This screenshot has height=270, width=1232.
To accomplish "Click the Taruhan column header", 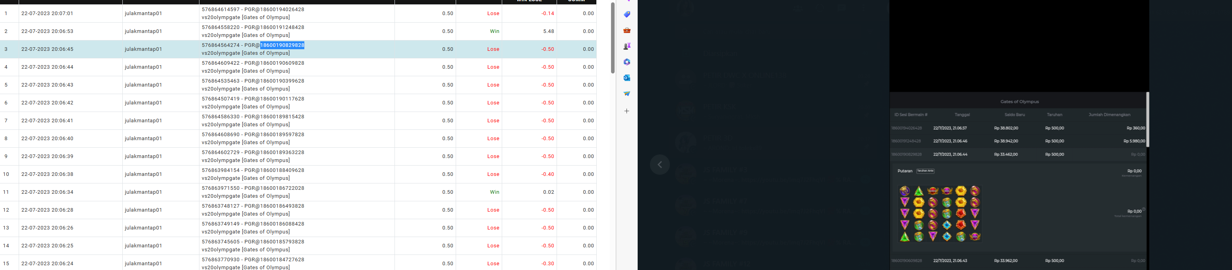I will (1054, 115).
